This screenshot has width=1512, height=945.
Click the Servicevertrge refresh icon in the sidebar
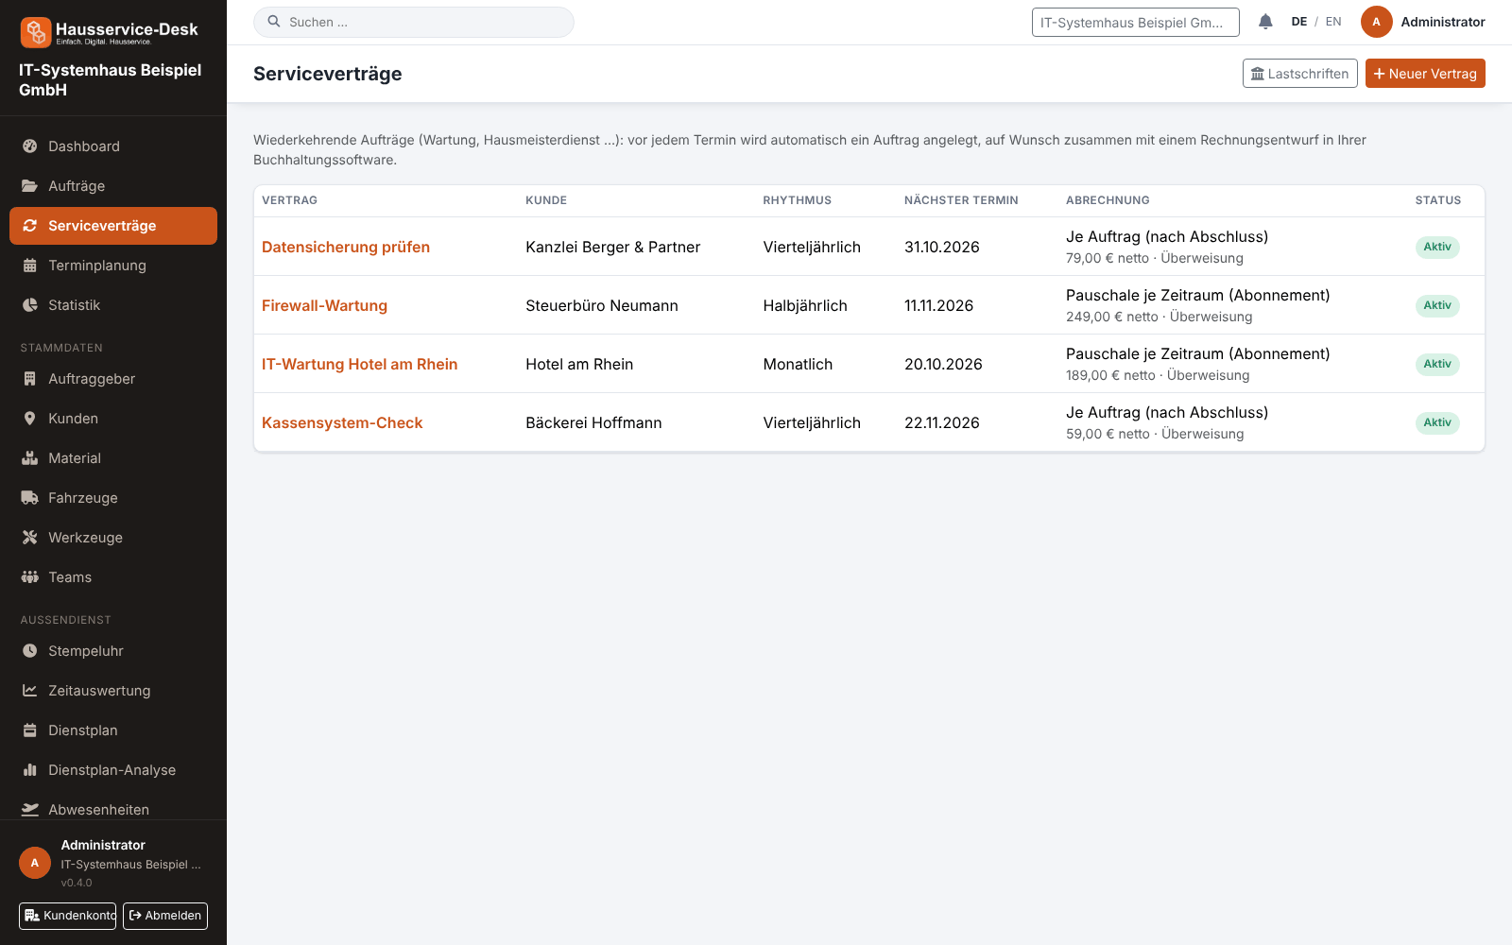pos(30,226)
